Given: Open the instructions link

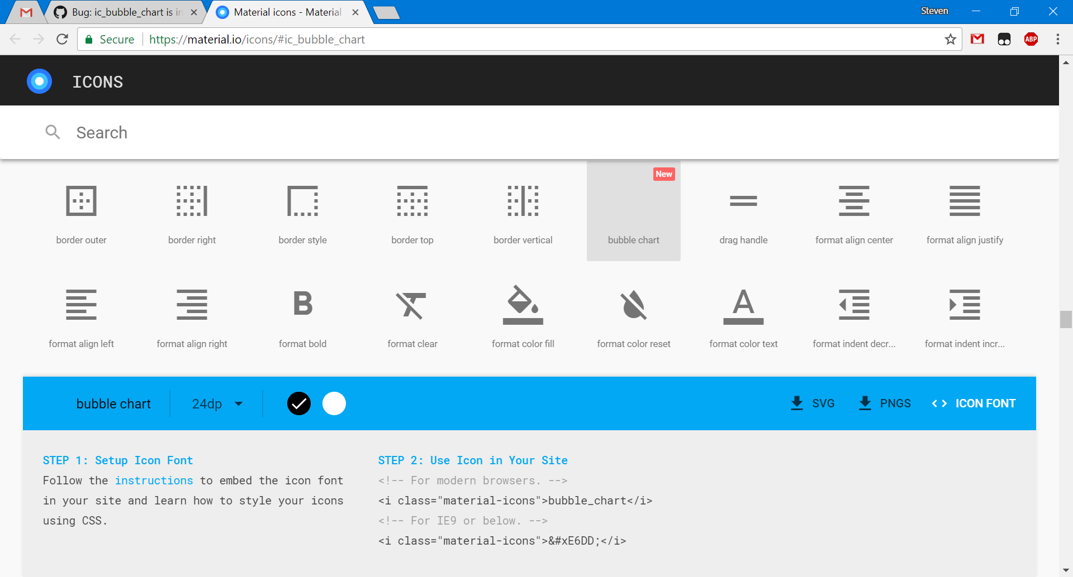Looking at the screenshot, I should point(154,480).
